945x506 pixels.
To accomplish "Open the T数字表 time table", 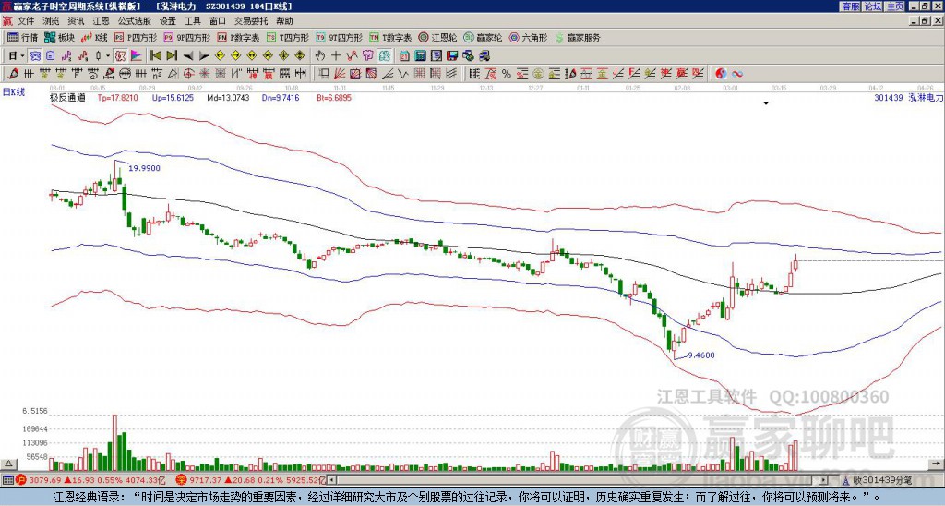I will 390,37.
